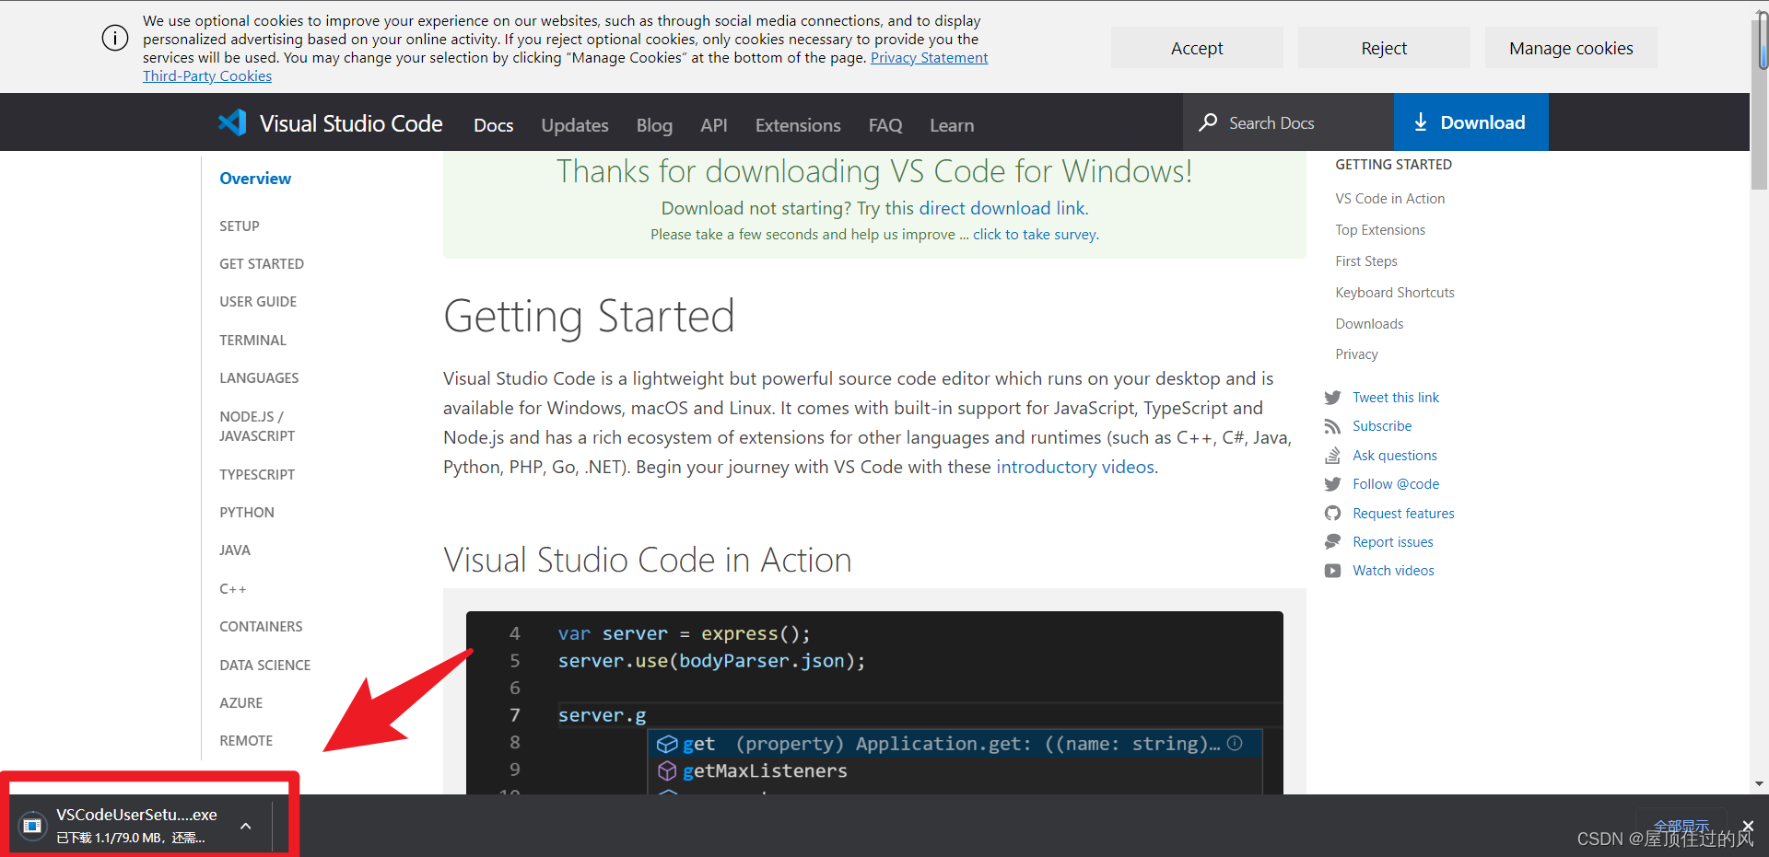Screen dimensions: 1769x857
Task: Expand the JAVA sidebar section
Action: pos(235,550)
